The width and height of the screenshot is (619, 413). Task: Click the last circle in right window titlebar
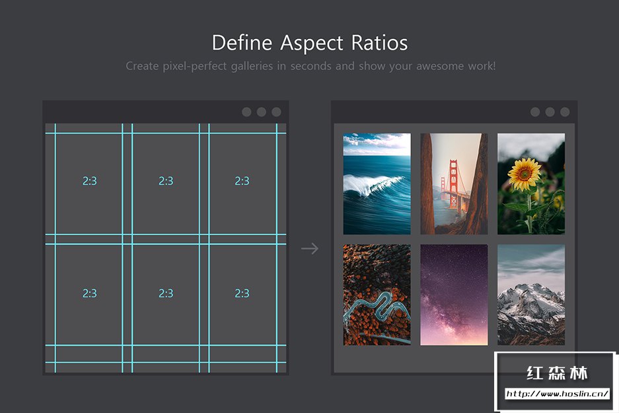[x=565, y=112]
